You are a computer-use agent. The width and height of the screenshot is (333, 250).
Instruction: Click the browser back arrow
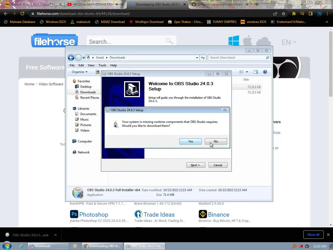6,14
